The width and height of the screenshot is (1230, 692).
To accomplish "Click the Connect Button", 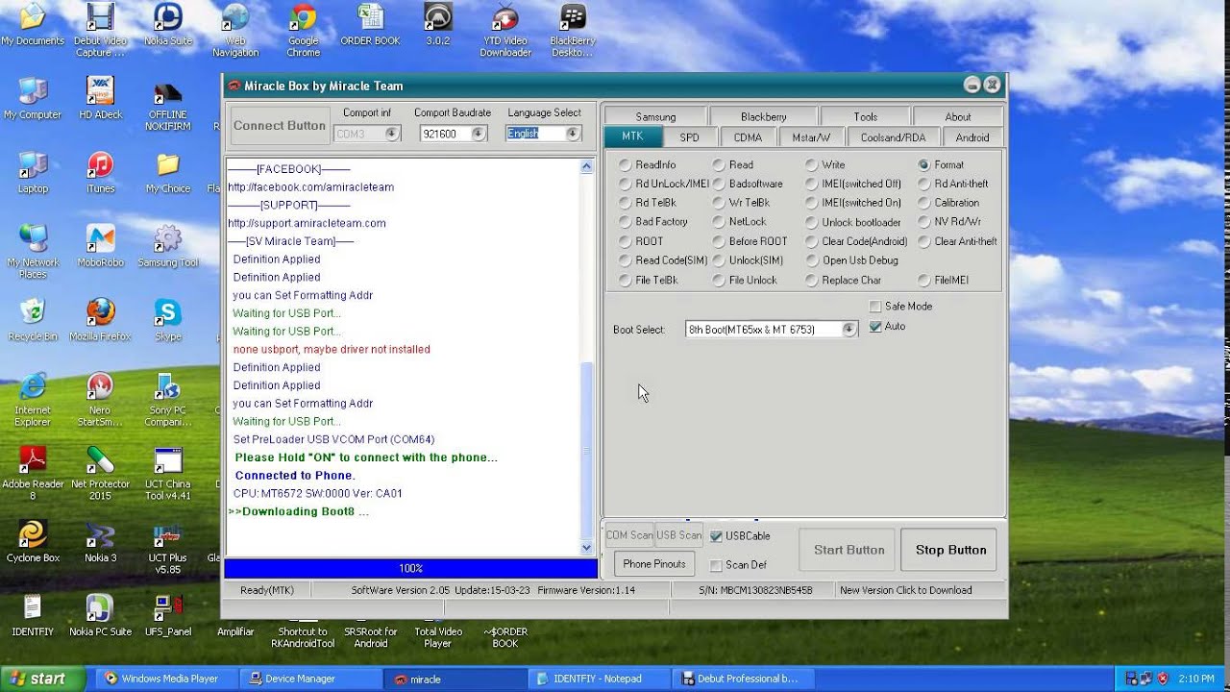I will click(x=280, y=125).
